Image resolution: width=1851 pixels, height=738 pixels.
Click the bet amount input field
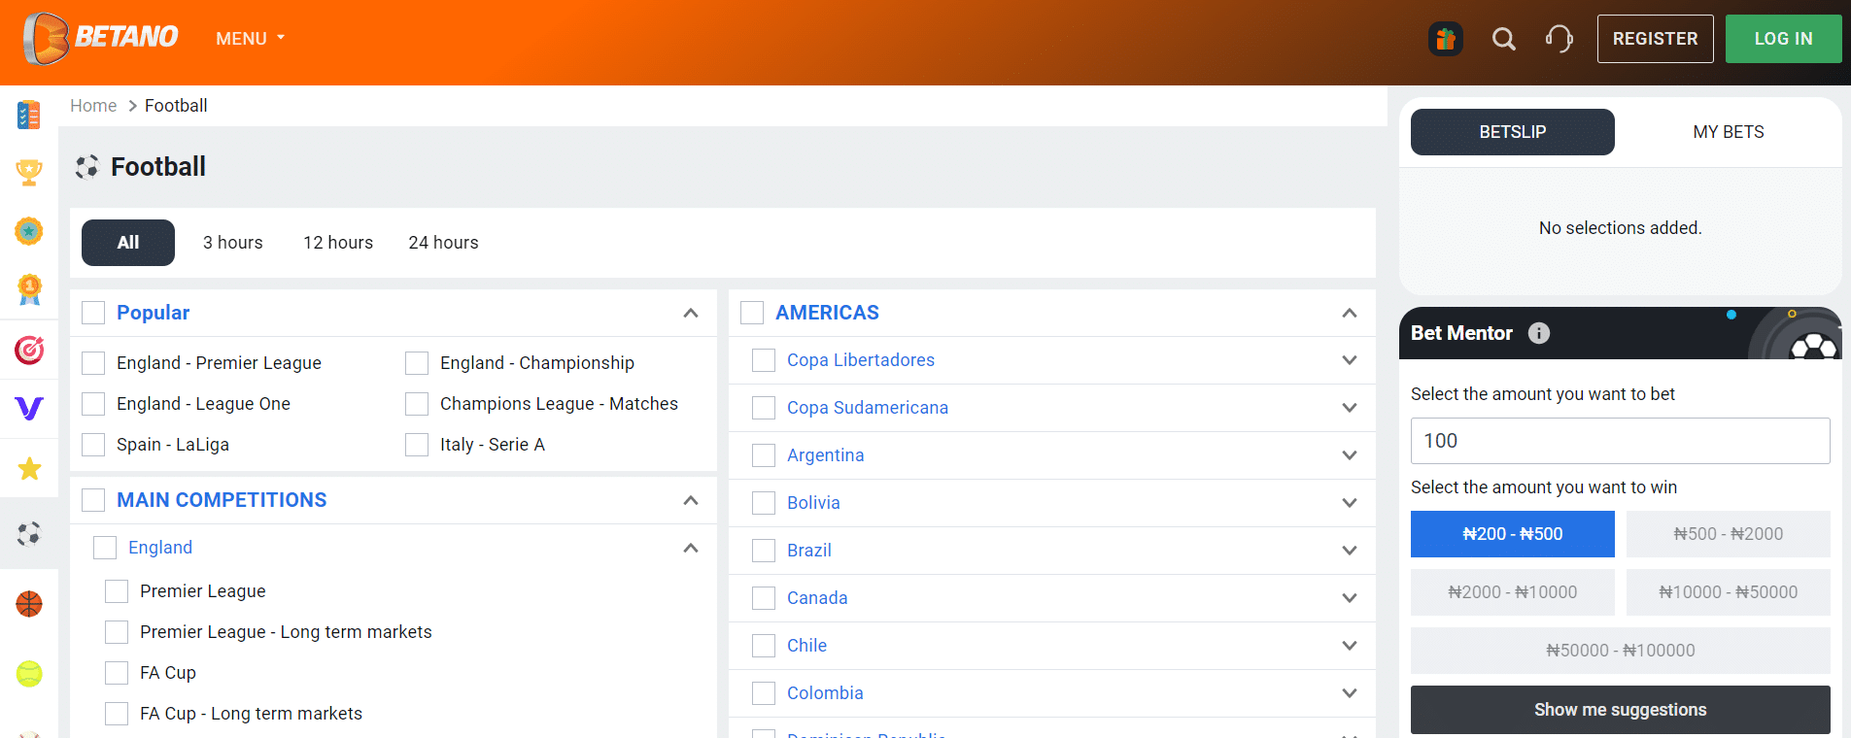coord(1620,441)
